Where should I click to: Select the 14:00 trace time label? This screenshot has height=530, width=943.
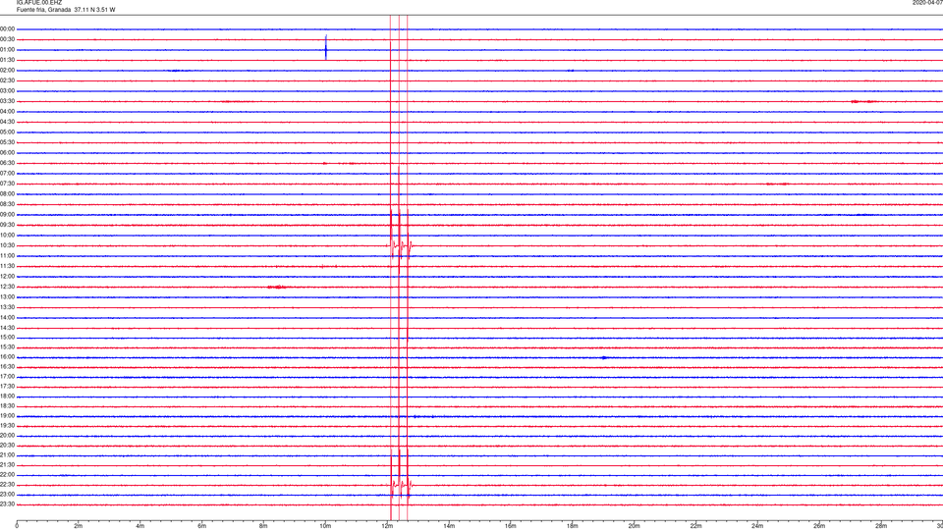pyautogui.click(x=7, y=317)
